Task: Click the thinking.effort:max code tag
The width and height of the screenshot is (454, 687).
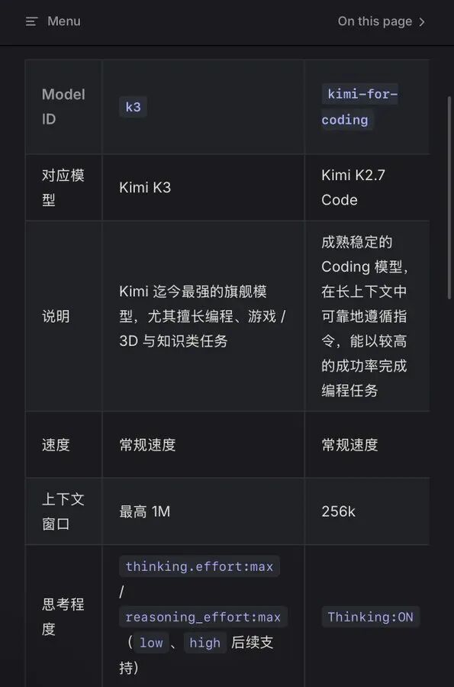Action: pos(199,566)
